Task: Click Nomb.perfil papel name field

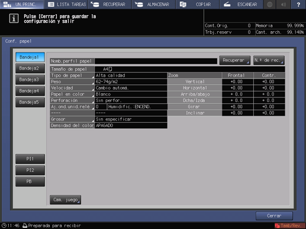Action: pos(156,61)
